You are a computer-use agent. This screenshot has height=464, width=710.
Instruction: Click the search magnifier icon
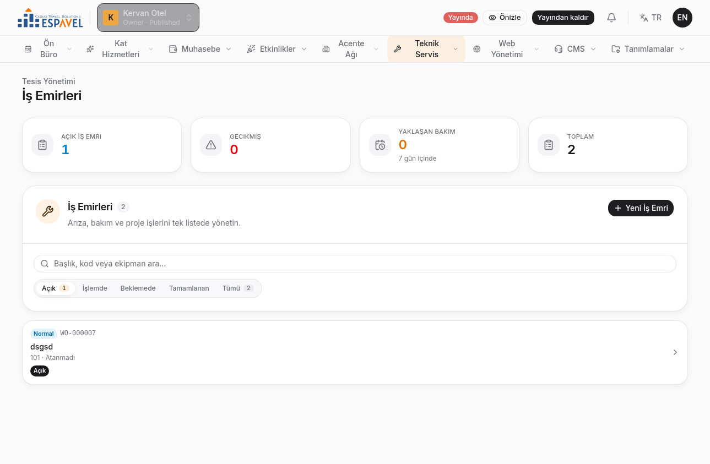click(x=45, y=264)
